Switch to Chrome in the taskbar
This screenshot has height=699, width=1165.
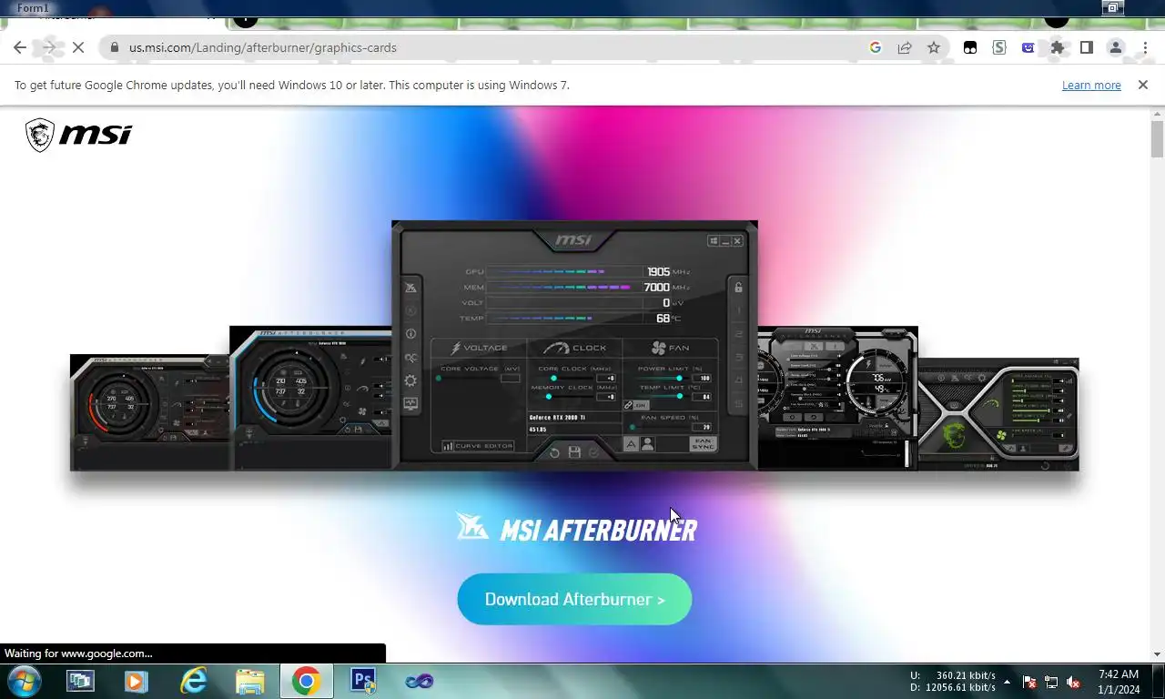[306, 681]
